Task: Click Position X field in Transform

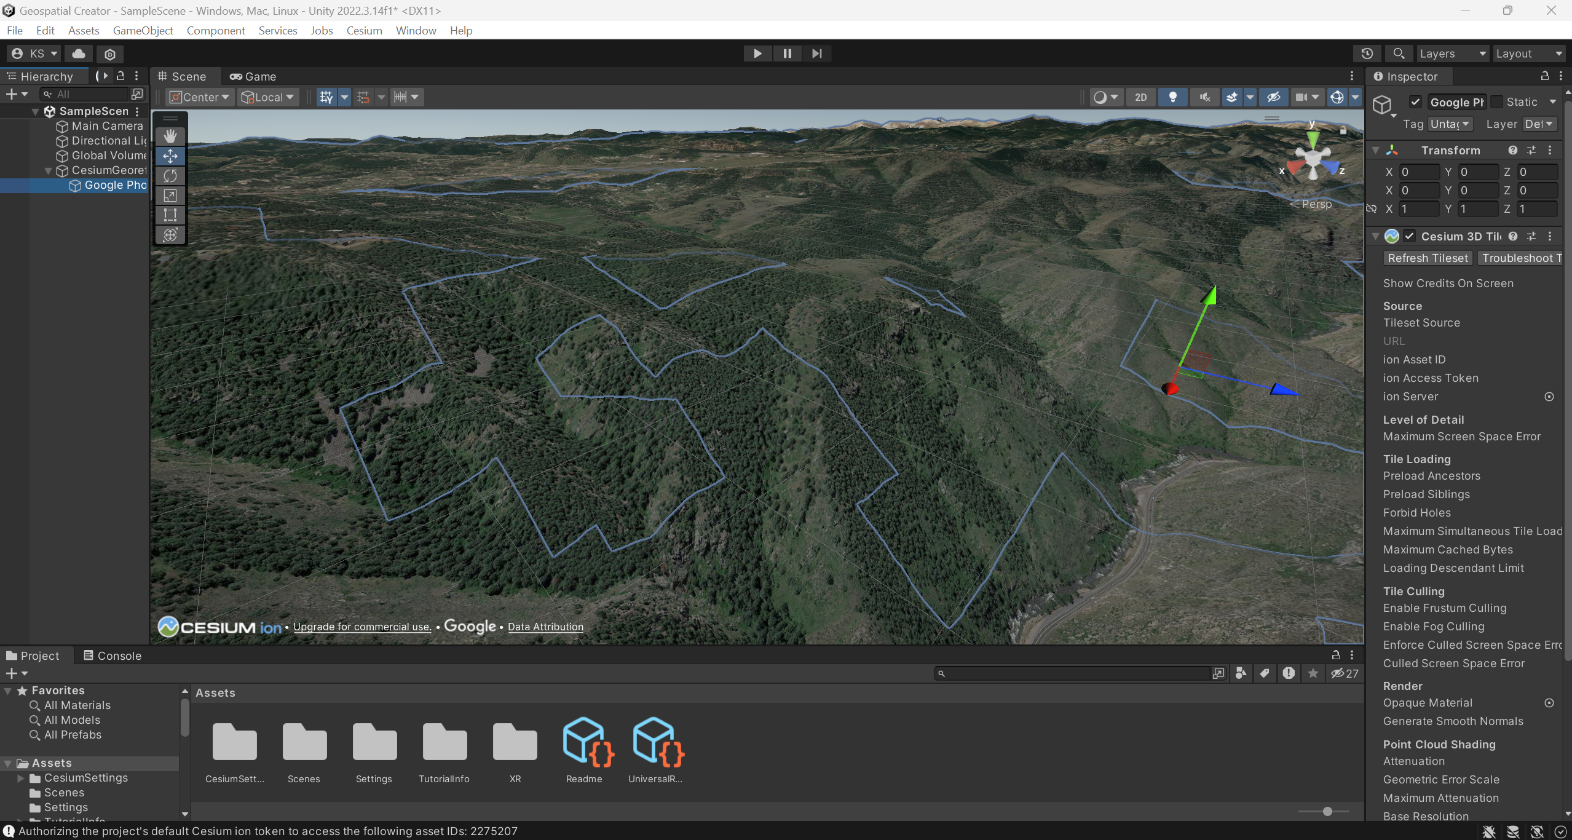Action: click(1419, 172)
